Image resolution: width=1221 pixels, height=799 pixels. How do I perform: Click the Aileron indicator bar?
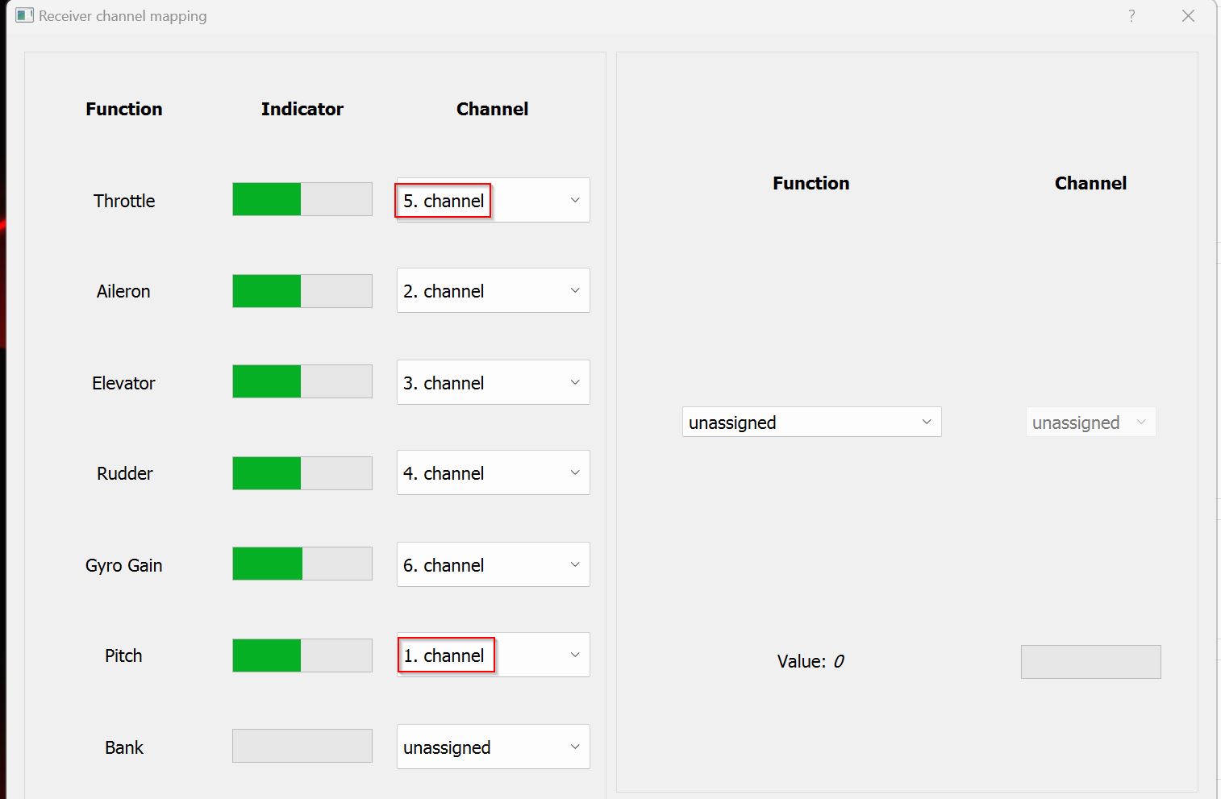coord(302,290)
